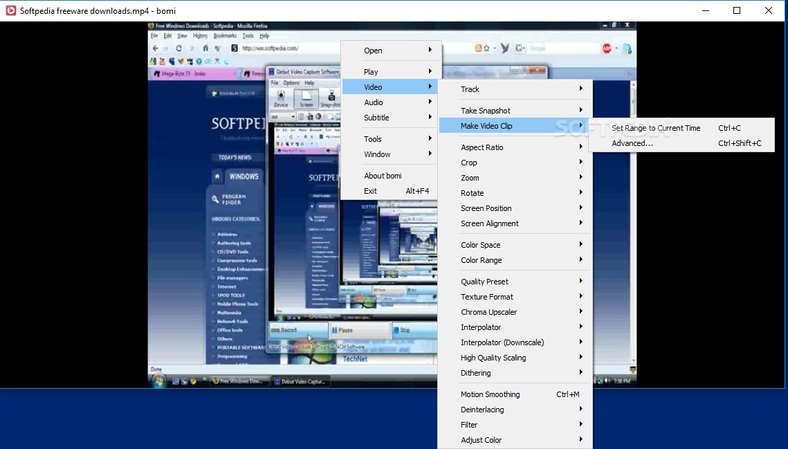Open the Window submenu
Image resolution: width=788 pixels, height=449 pixels.
click(391, 154)
